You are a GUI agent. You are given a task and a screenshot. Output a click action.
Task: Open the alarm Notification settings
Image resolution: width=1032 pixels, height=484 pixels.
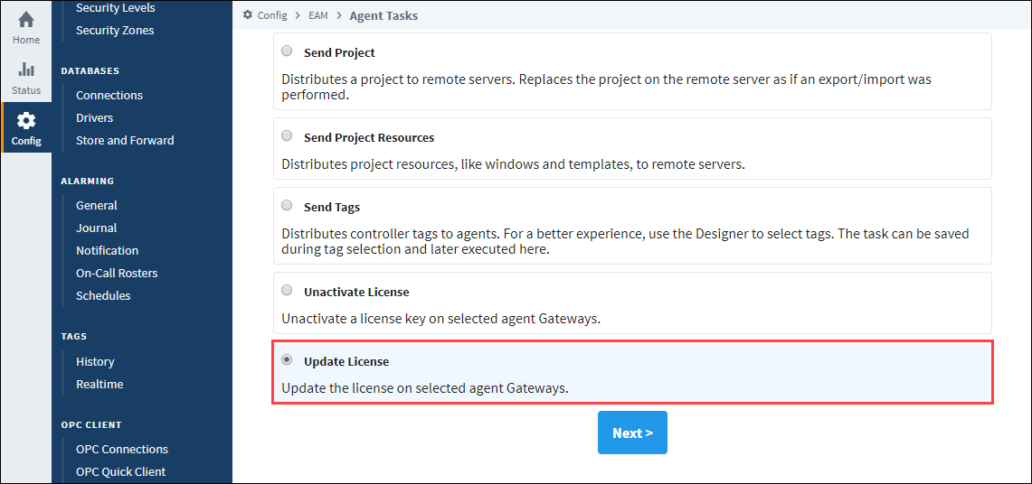tap(108, 251)
